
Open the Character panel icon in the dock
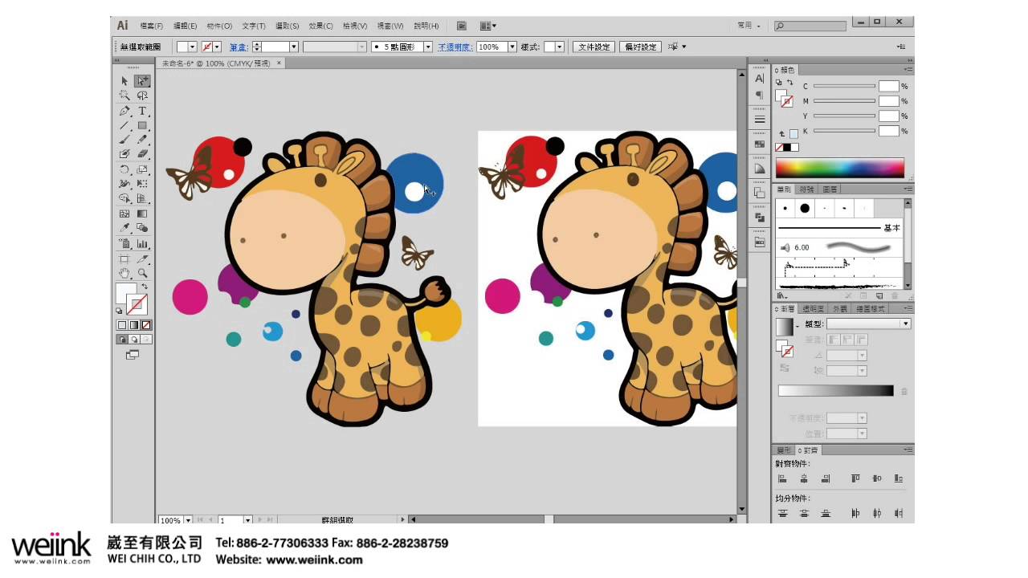click(x=760, y=79)
